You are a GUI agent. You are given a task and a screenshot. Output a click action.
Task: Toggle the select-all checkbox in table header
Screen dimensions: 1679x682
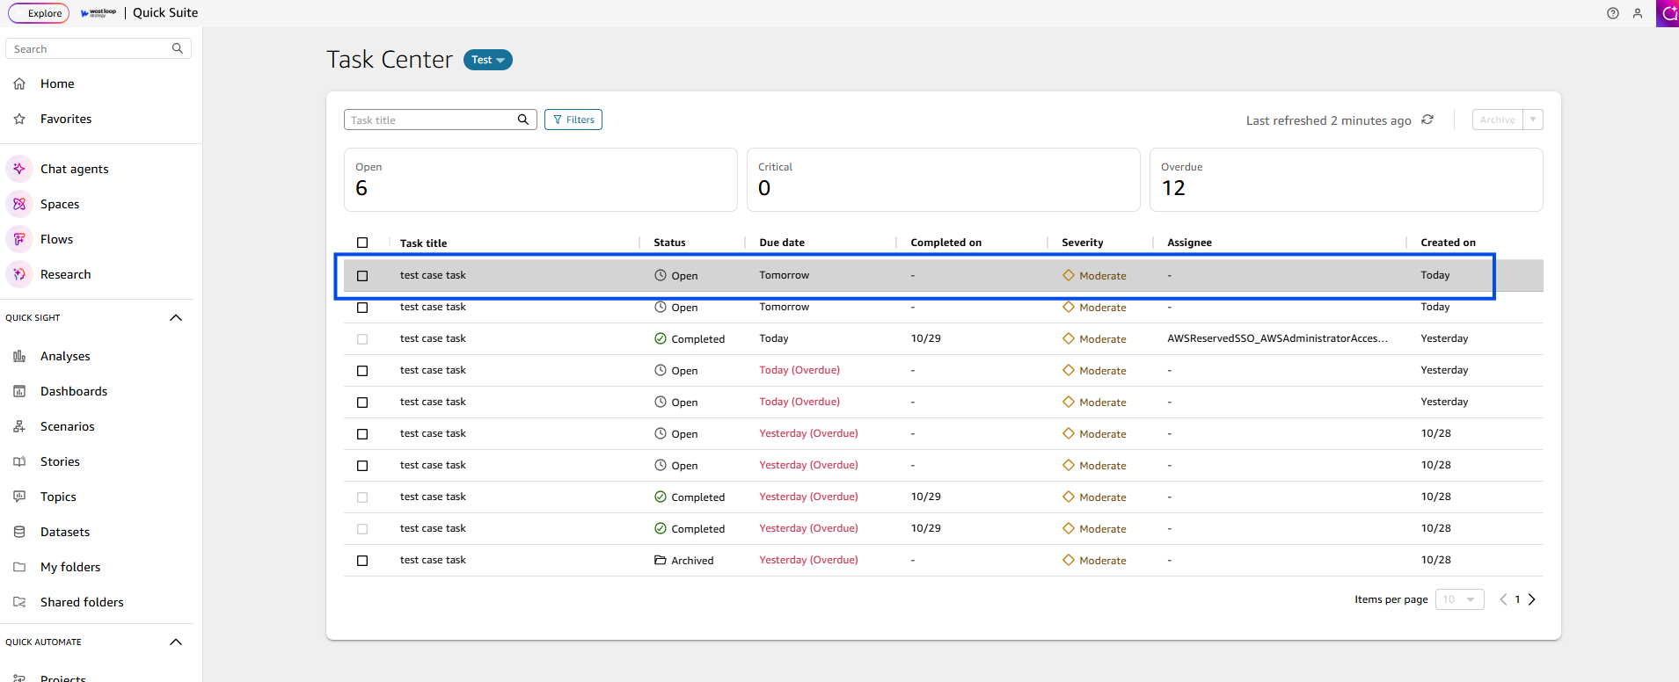tap(362, 243)
